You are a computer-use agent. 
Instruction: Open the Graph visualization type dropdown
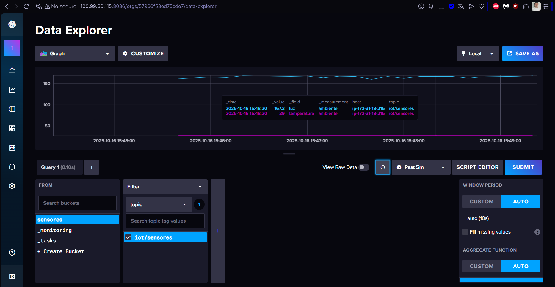pyautogui.click(x=75, y=53)
